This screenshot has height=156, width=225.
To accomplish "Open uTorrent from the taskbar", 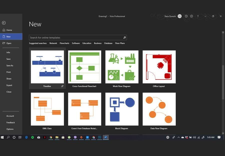I will 69,137.
